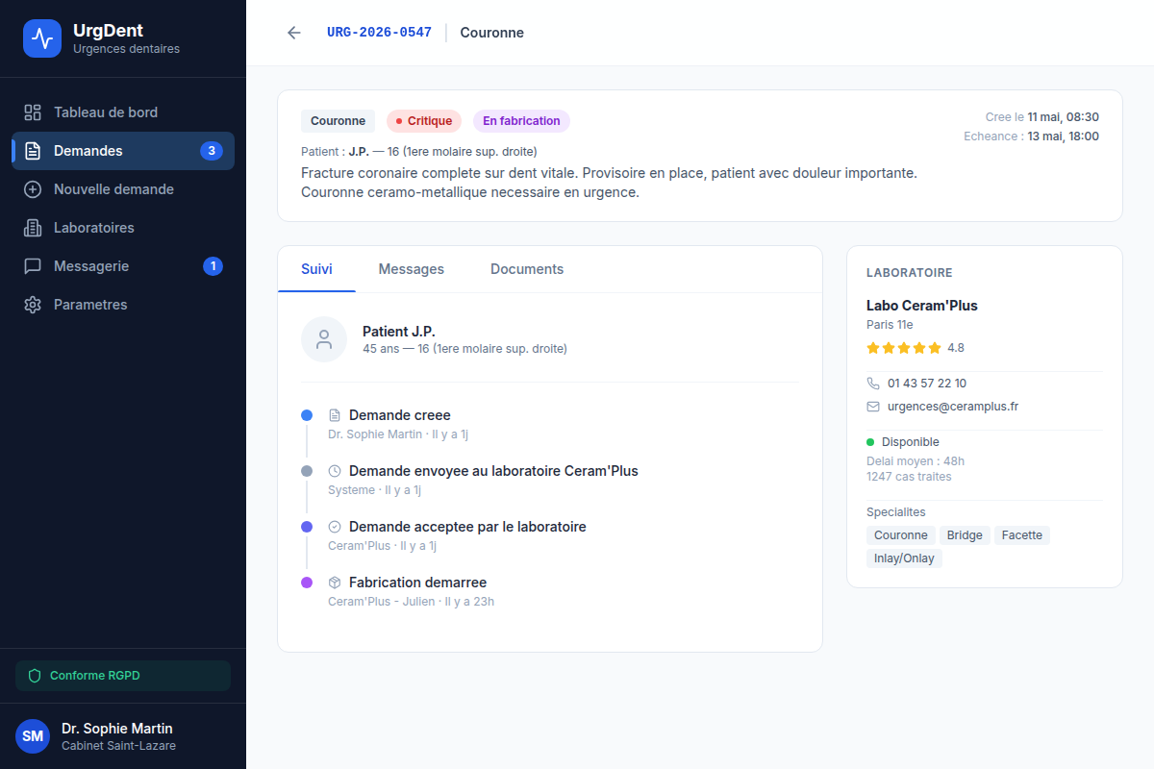Click the Delai moyen : 48h text

pos(916,461)
